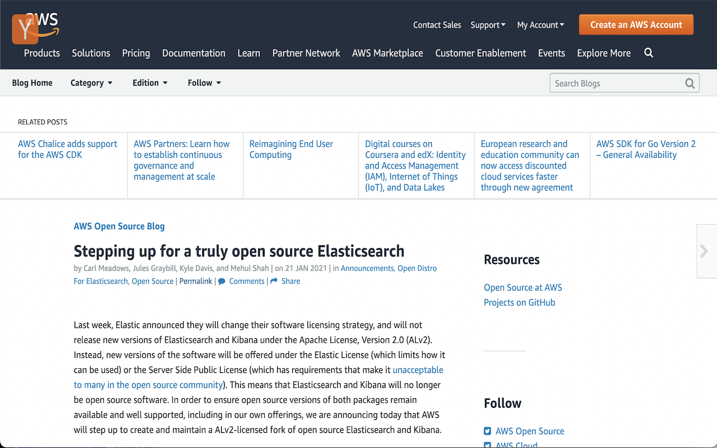Screen dimensions: 717x448
Task: Open the Documentation menu item
Action: (194, 53)
